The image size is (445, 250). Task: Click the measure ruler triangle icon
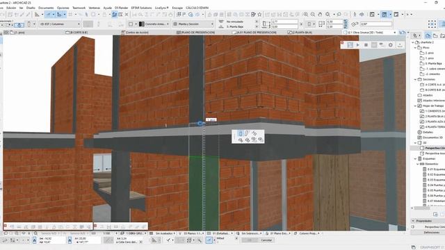click(37, 15)
